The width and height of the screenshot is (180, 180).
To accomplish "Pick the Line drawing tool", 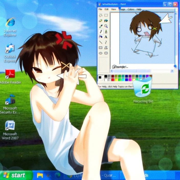I will click(101, 42).
